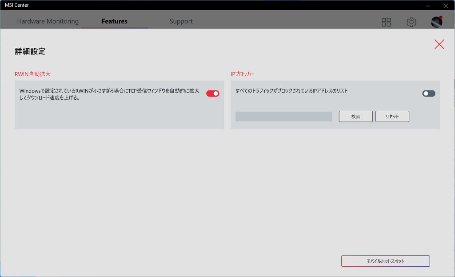Open the Hardware Monitoring tab
This screenshot has height=277, width=455.
pos(48,21)
